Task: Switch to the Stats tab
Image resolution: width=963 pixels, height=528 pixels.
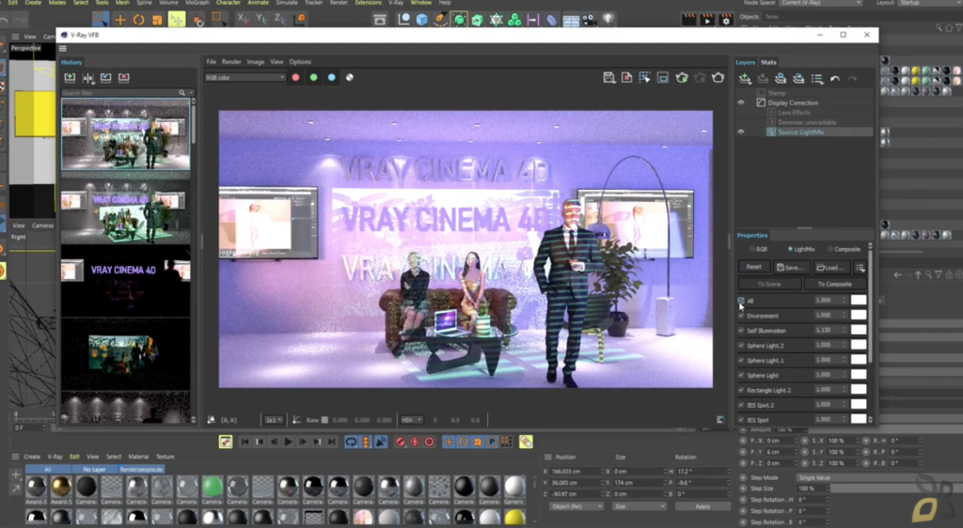Action: coord(768,62)
